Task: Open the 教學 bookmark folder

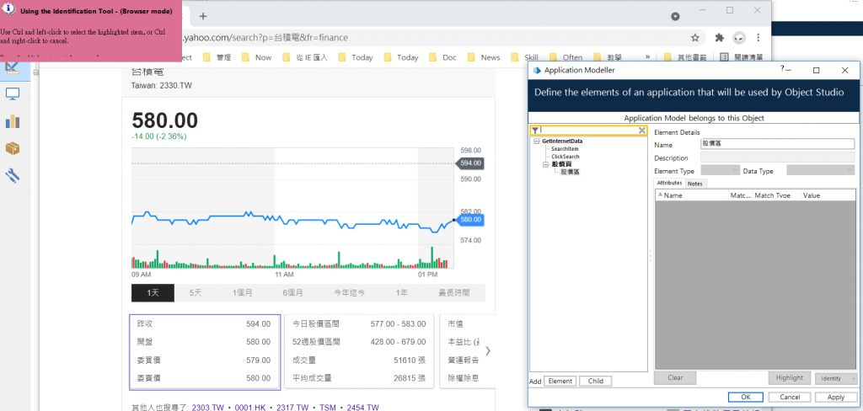Action: [x=608, y=57]
